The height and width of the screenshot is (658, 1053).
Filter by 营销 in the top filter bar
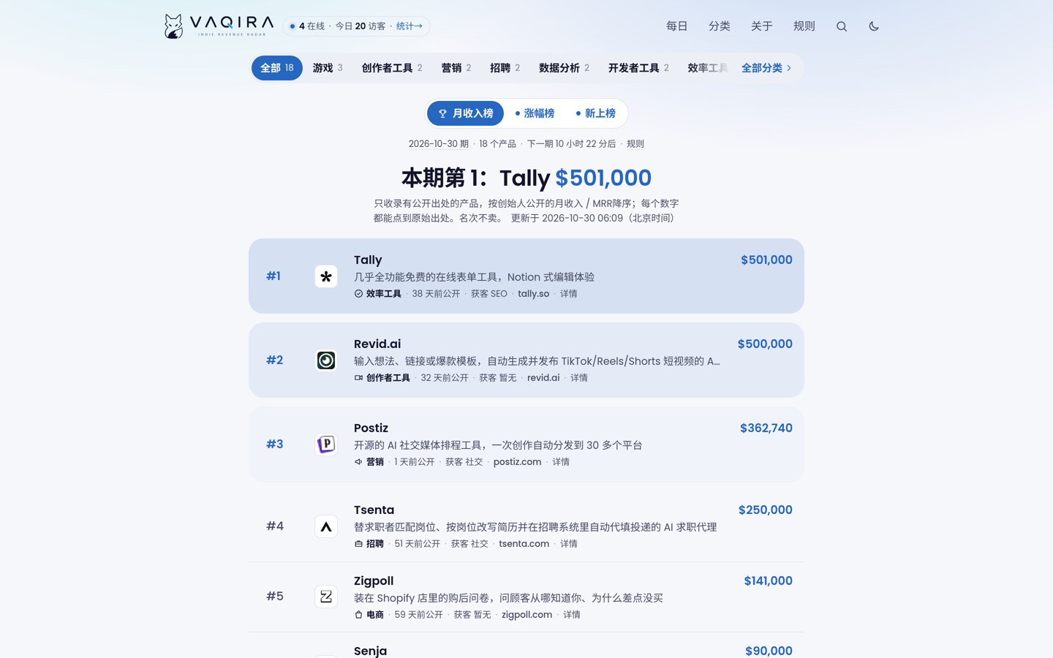[456, 68]
